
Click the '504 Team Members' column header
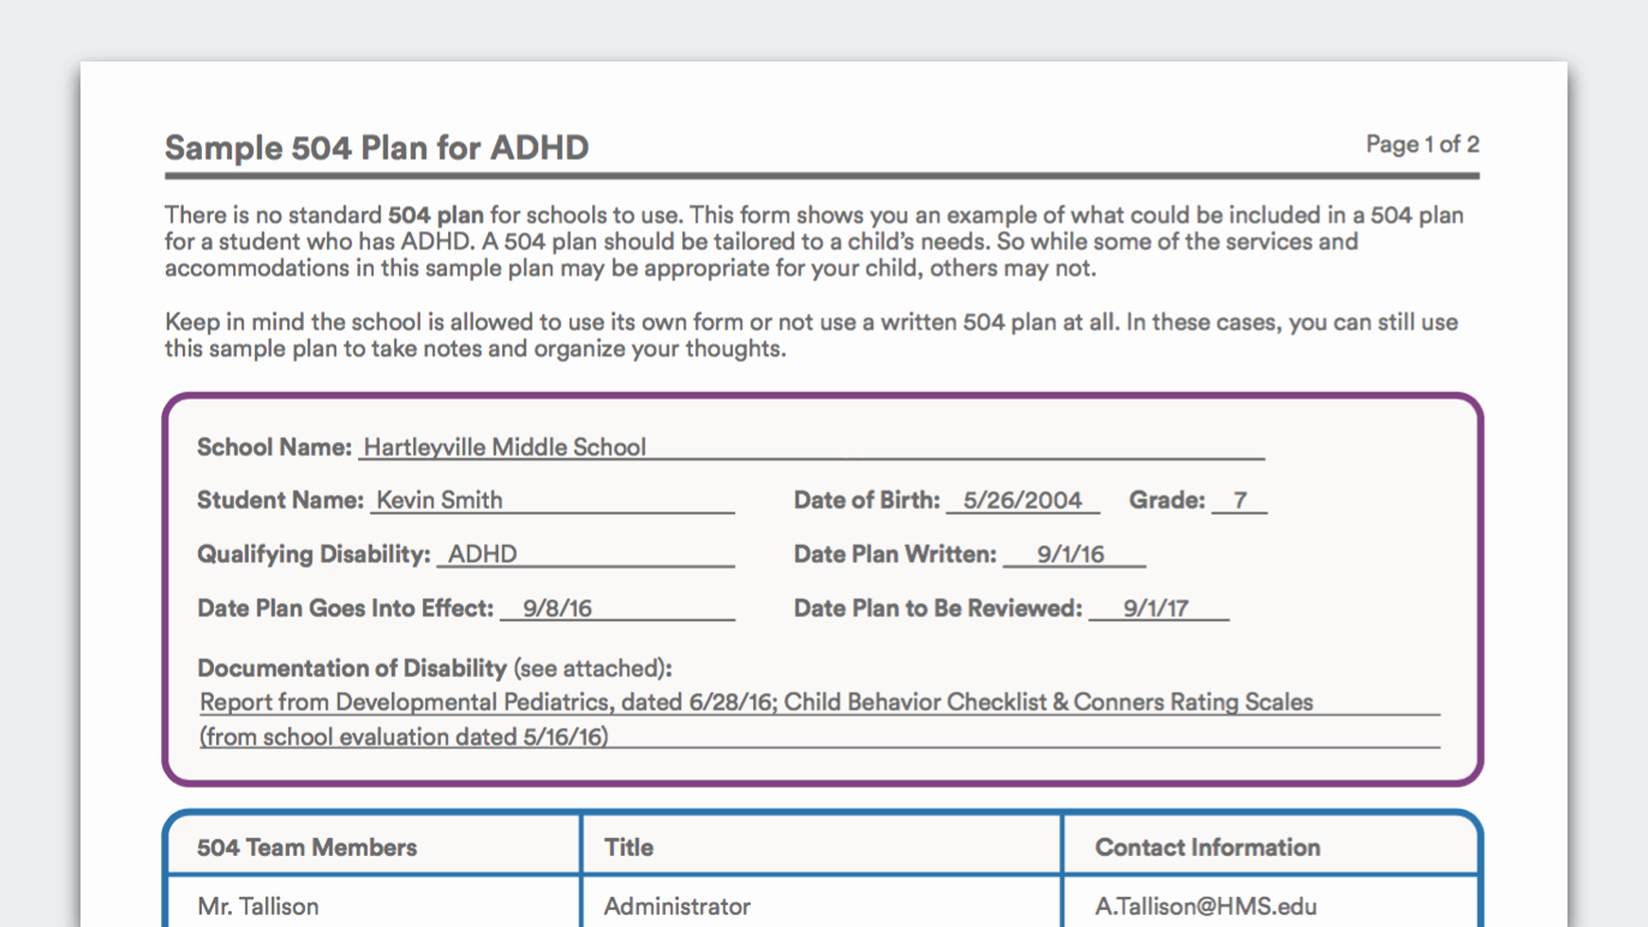(307, 847)
